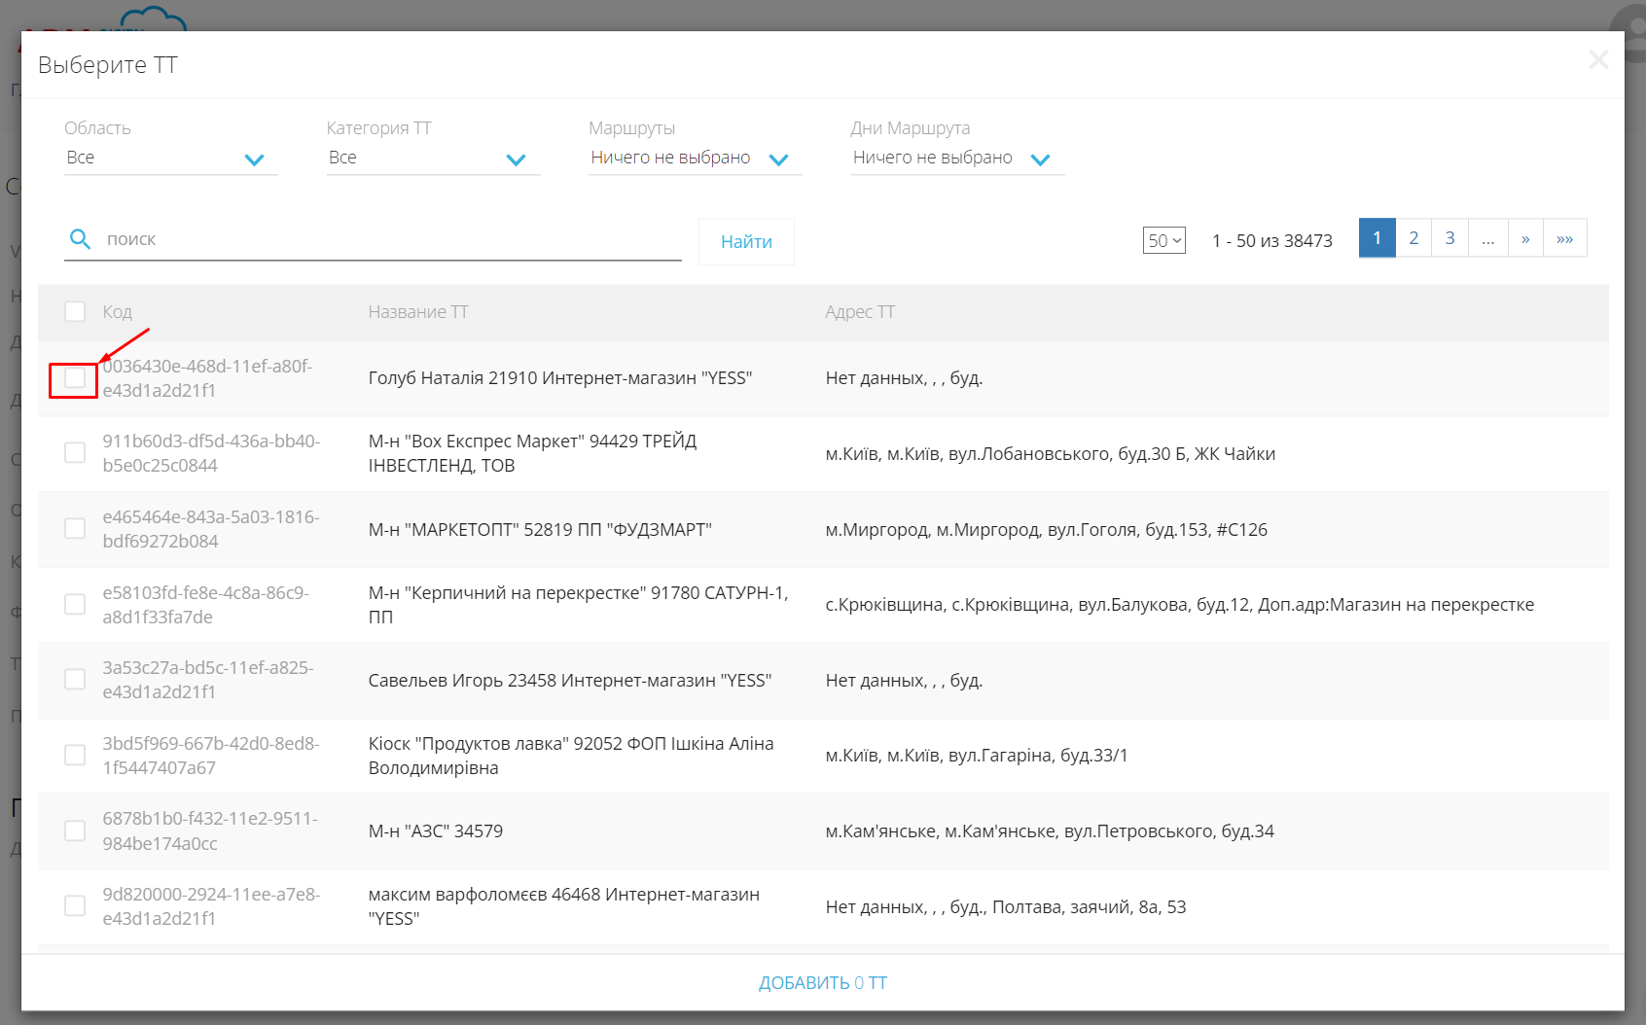The width and height of the screenshot is (1646, 1025).
Task: Close the Выберите ТТ dialog
Action: tap(1598, 60)
